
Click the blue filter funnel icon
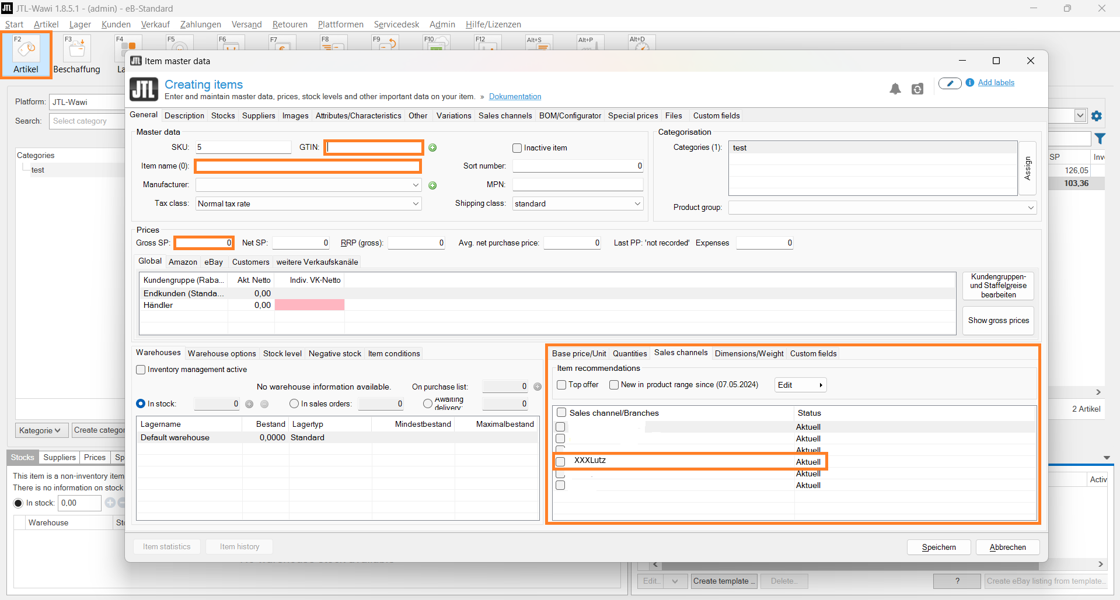pyautogui.click(x=1100, y=139)
